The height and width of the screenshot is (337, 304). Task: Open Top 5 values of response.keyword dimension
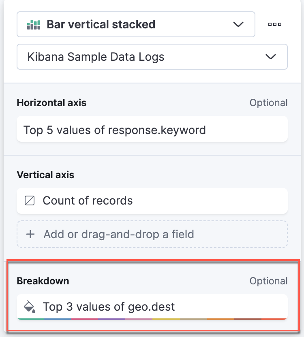[x=152, y=129]
